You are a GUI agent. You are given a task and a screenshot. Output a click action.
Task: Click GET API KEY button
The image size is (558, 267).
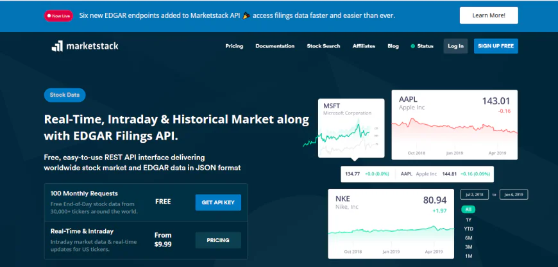point(218,202)
